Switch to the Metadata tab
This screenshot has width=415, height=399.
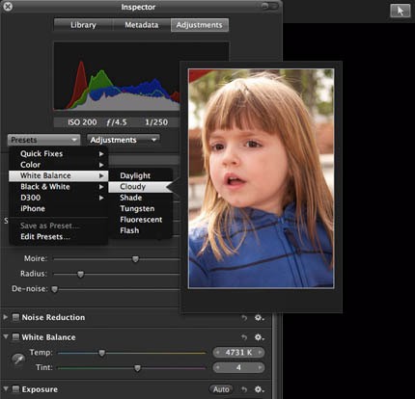coord(142,25)
